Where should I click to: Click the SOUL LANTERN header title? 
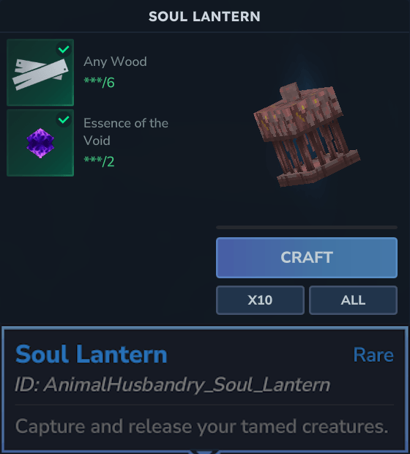tap(204, 17)
